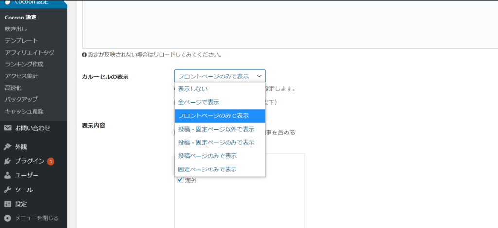Image resolution: width=498 pixels, height=228 pixels.
Task: Click the ツール menu label
Action: point(24,190)
